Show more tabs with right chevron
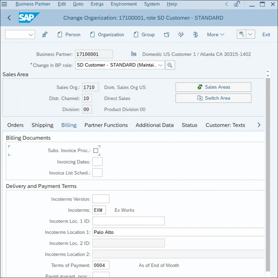The height and width of the screenshot is (278, 278). coord(259,125)
